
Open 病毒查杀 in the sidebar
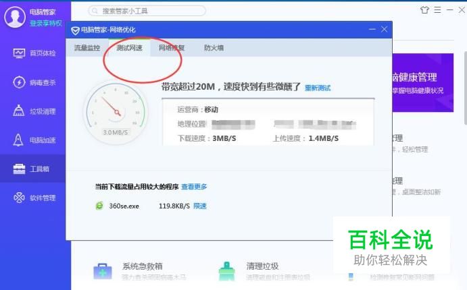coord(34,82)
